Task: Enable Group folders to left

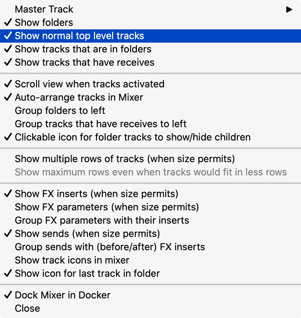Action: [60, 111]
